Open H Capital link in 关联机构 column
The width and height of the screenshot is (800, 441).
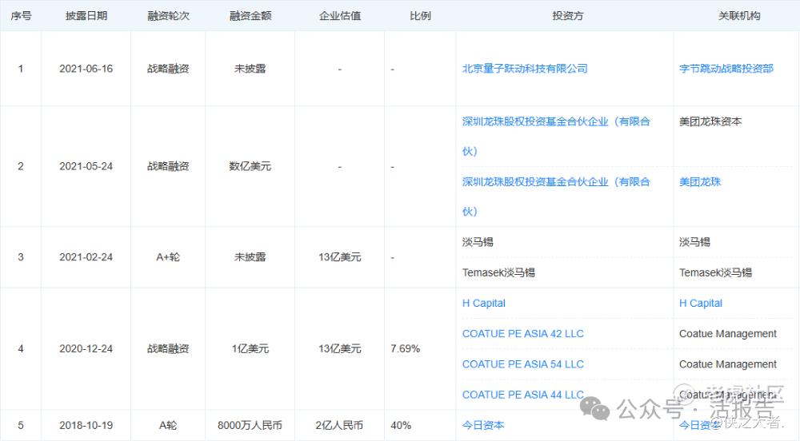point(701,303)
